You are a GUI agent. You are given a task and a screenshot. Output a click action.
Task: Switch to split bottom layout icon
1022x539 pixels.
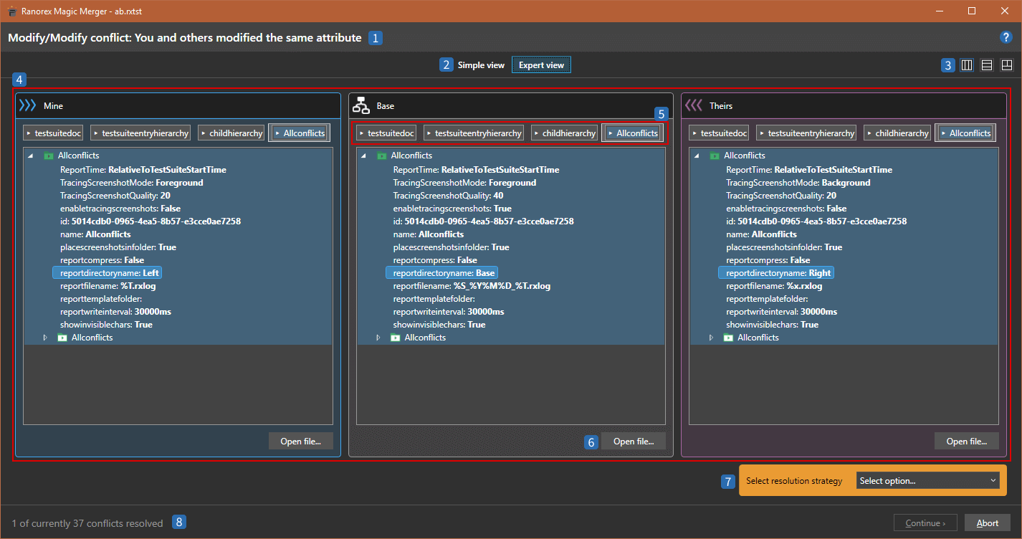(x=1007, y=65)
